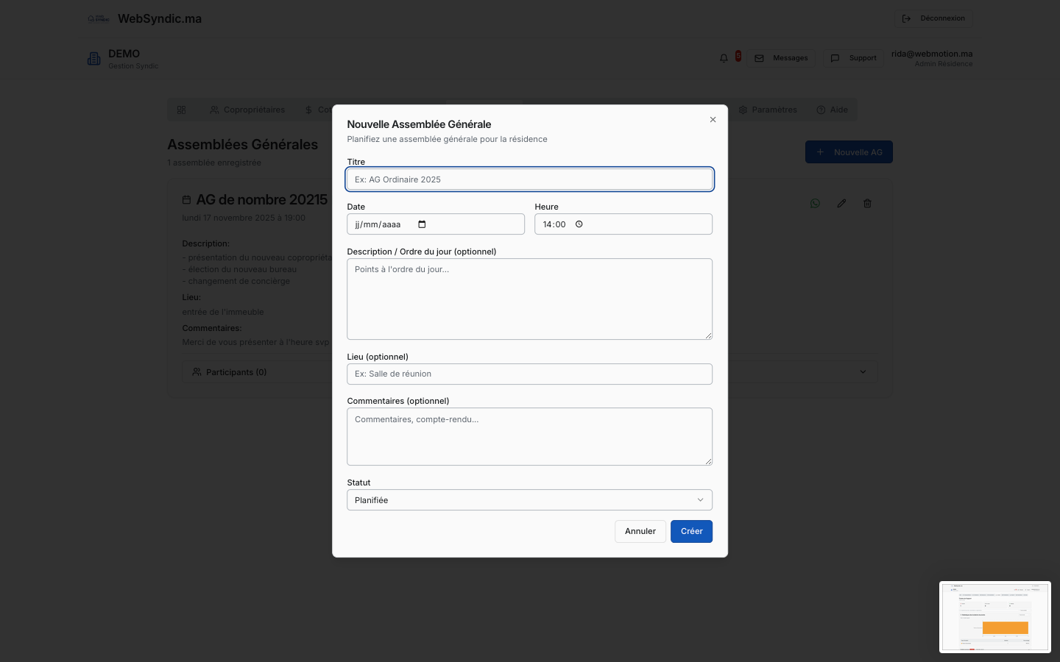Open the Statut dropdown showing Planifiée
The image size is (1060, 662).
coord(529,500)
